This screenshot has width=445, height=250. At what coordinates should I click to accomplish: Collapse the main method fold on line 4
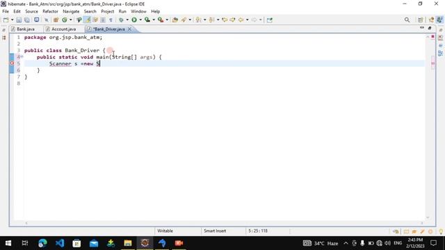(22, 57)
